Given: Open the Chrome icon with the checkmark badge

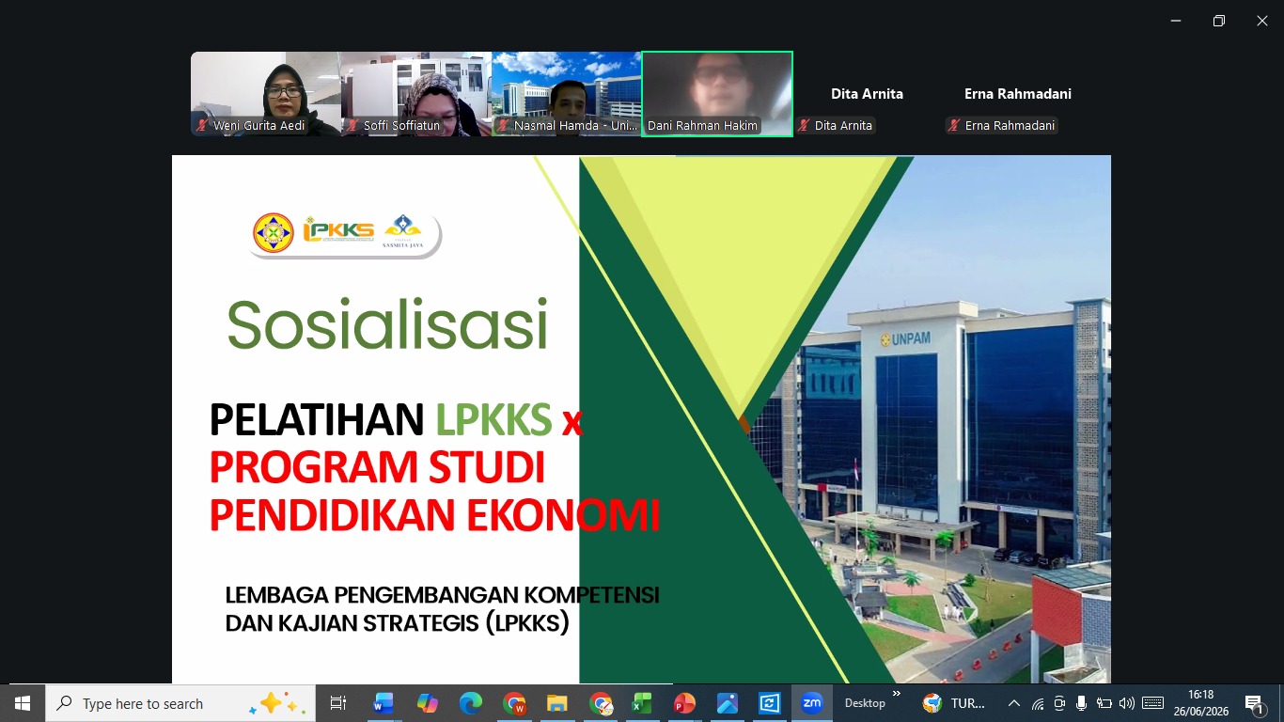Looking at the screenshot, I should click(601, 703).
